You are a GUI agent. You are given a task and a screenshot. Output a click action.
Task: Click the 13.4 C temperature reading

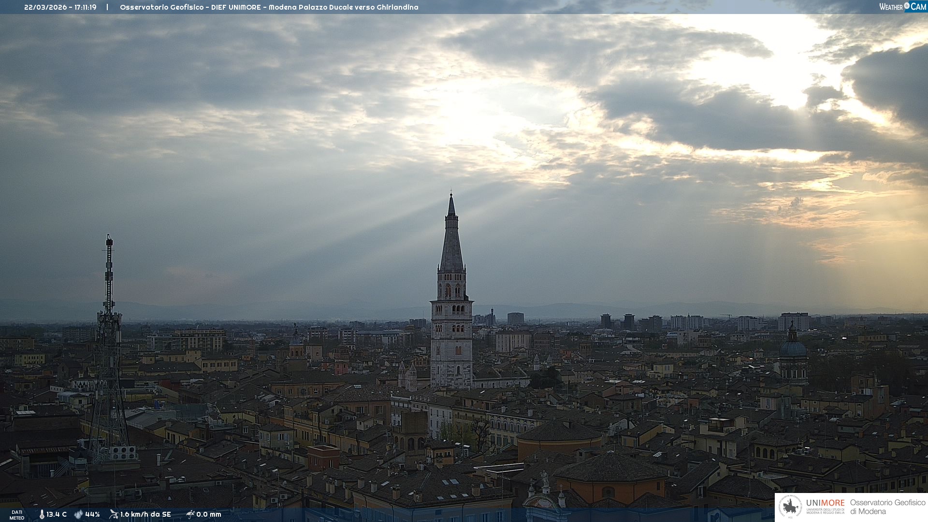(x=57, y=514)
